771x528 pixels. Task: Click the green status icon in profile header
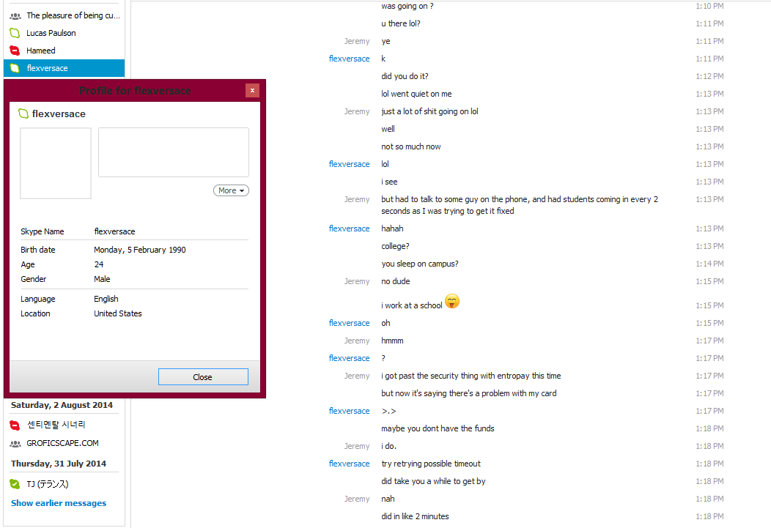click(23, 114)
